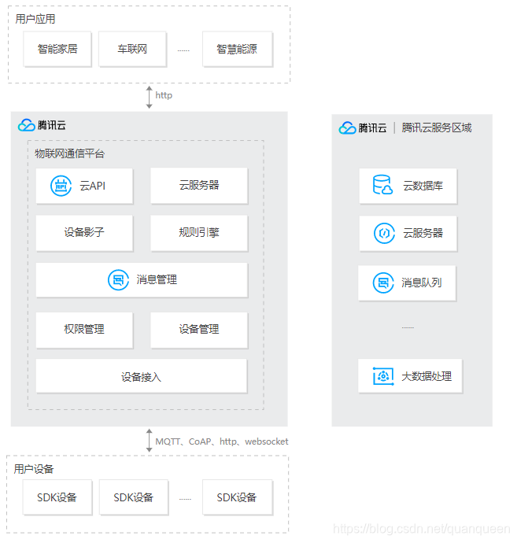Click the 云服务器 label in 腾讯云服务区域
Screen dimensions: 517x543
(x=423, y=234)
